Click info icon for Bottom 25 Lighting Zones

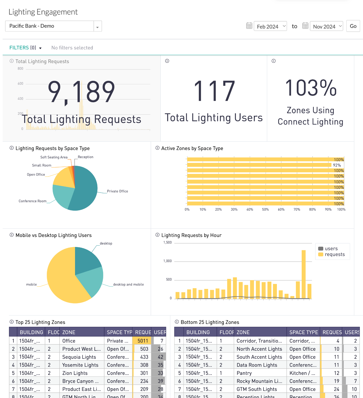[177, 322]
